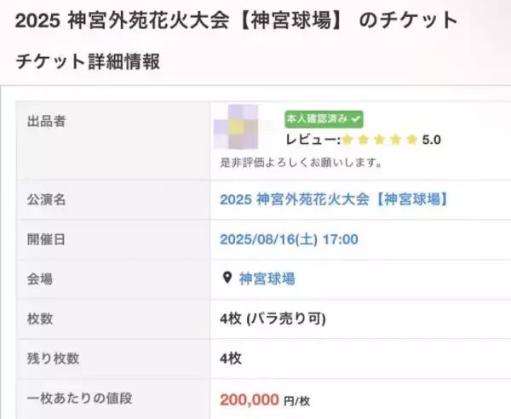Open the 2025 神宮外苑花火大会【神宮球場】 event link

point(333,200)
